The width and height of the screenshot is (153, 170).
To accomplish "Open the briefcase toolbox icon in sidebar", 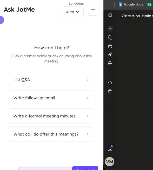I will pos(110,63).
